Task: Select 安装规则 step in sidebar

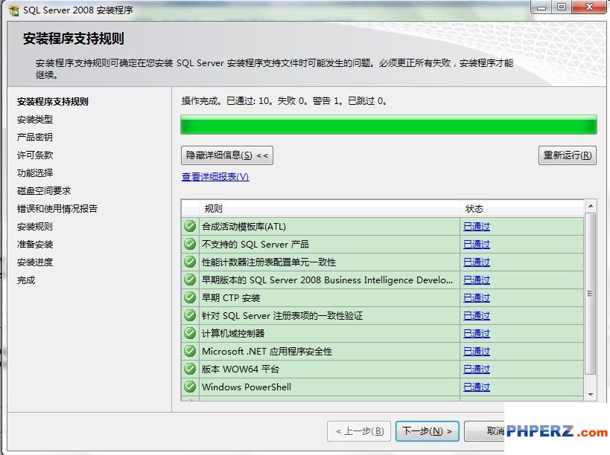Action: tap(35, 227)
